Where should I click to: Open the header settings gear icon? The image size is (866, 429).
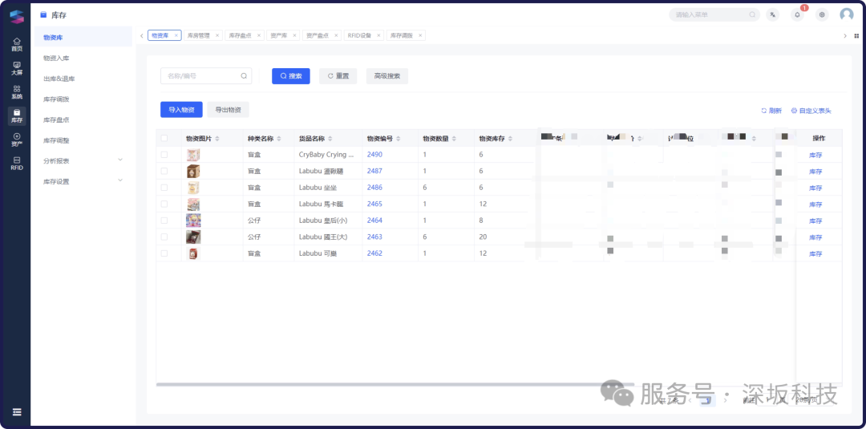pos(823,15)
